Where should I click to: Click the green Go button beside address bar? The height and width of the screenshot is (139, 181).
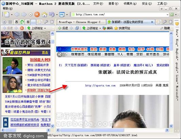171,14
